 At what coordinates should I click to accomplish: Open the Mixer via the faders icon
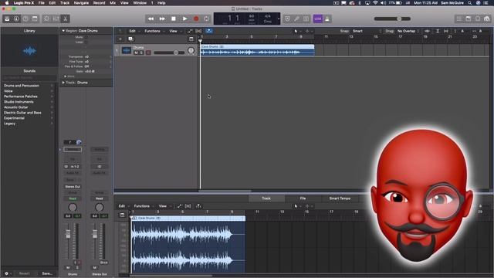point(56,19)
